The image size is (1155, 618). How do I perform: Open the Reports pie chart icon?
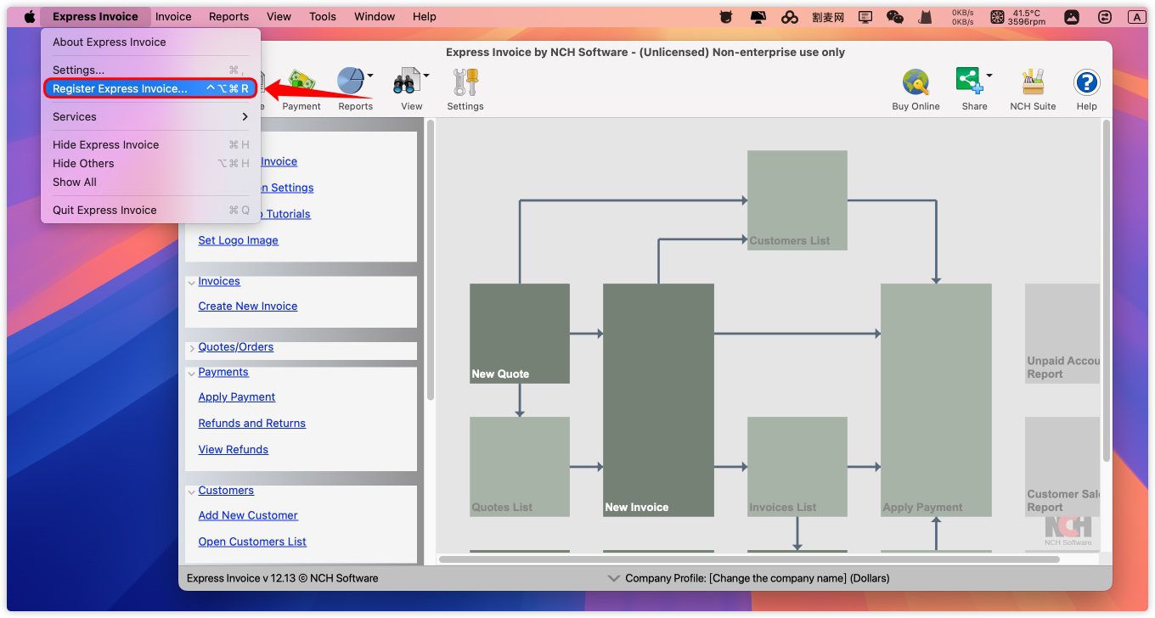point(351,82)
